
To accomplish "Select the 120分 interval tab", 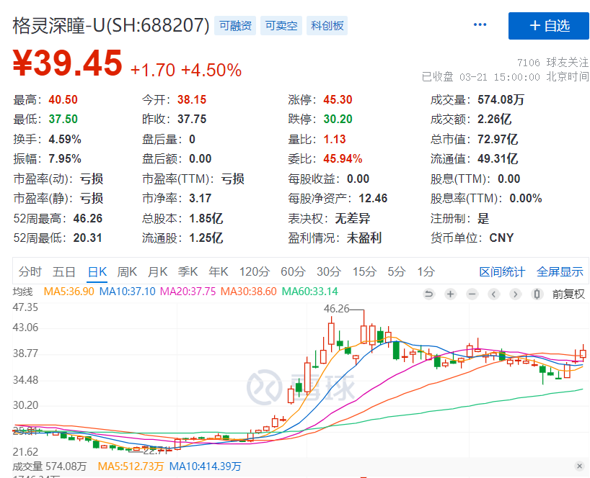I will point(255,271).
